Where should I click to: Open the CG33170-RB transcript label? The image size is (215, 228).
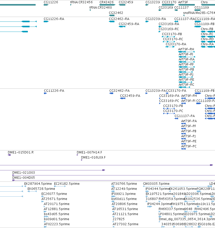(x=172, y=34)
